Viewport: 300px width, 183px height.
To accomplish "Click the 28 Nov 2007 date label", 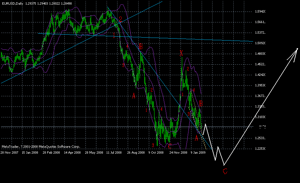I will tap(9, 153).
